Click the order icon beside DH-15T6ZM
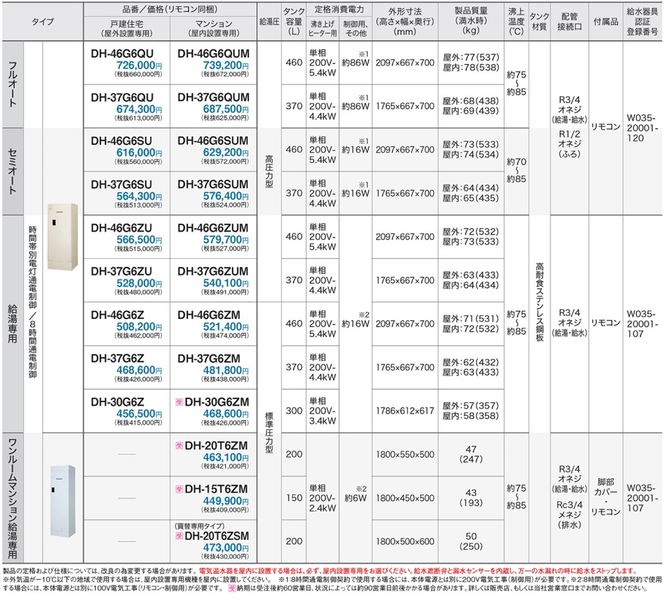Image resolution: width=665 pixels, height=597 pixels. pyautogui.click(x=179, y=489)
